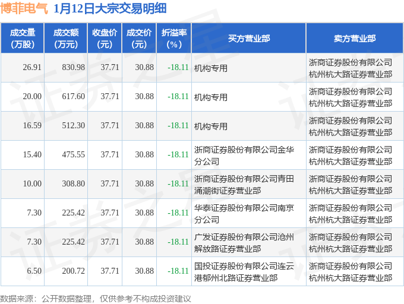The width and height of the screenshot is (404, 304).
Task: Click the 37.71 close price in the 20.00 row
Action: (110, 97)
